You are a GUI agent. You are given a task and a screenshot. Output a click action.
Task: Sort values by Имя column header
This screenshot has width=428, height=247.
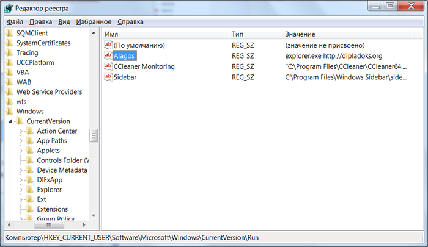pyautogui.click(x=165, y=34)
